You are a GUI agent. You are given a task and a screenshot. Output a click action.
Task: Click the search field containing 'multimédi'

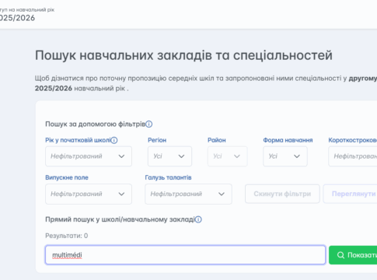click(185, 255)
